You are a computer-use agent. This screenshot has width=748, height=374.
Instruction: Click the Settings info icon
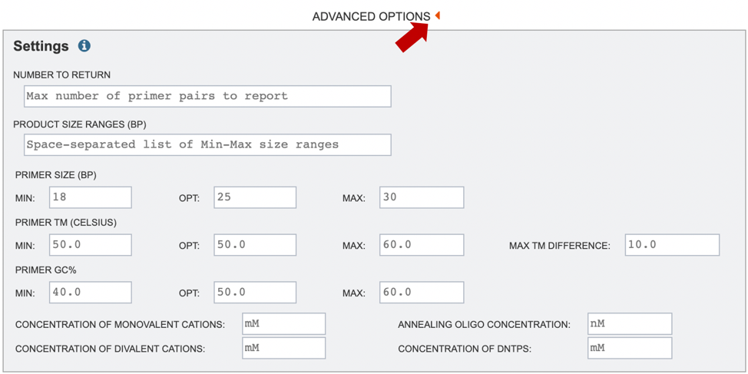[84, 46]
